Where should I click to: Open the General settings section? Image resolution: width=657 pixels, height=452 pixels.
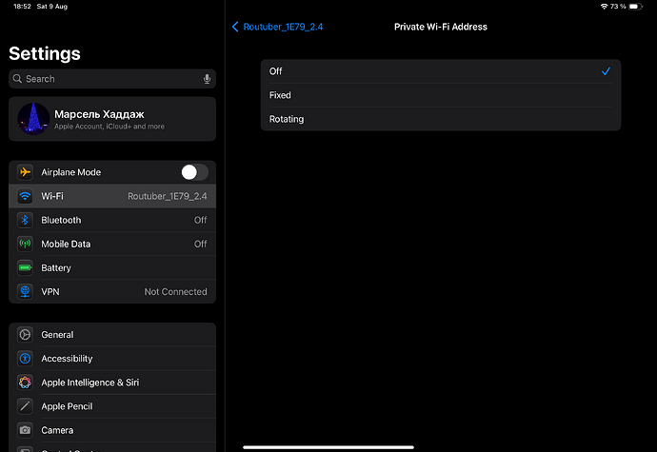coord(112,335)
